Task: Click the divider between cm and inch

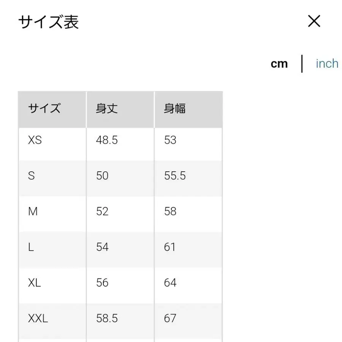Action: coord(302,63)
